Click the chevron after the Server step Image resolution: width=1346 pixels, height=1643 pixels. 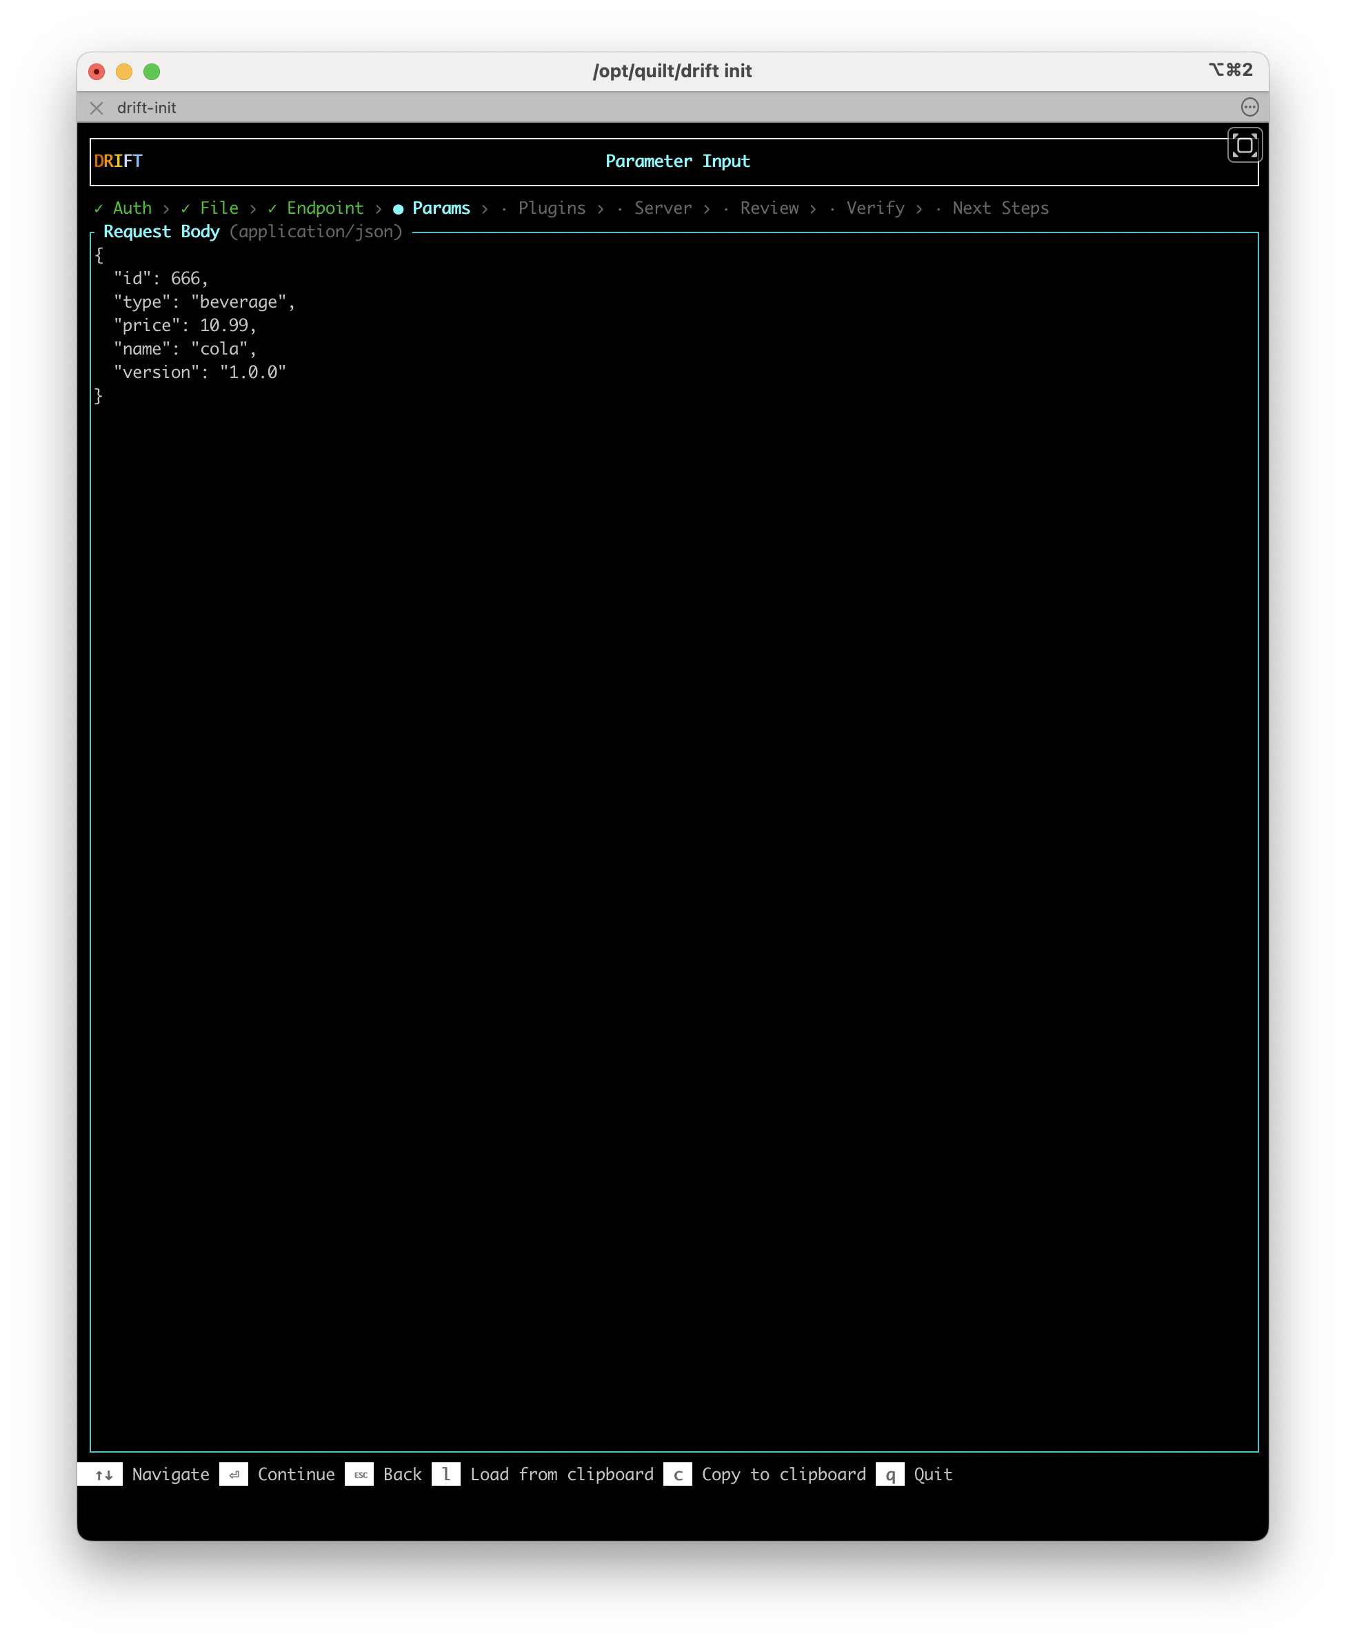[x=708, y=208]
